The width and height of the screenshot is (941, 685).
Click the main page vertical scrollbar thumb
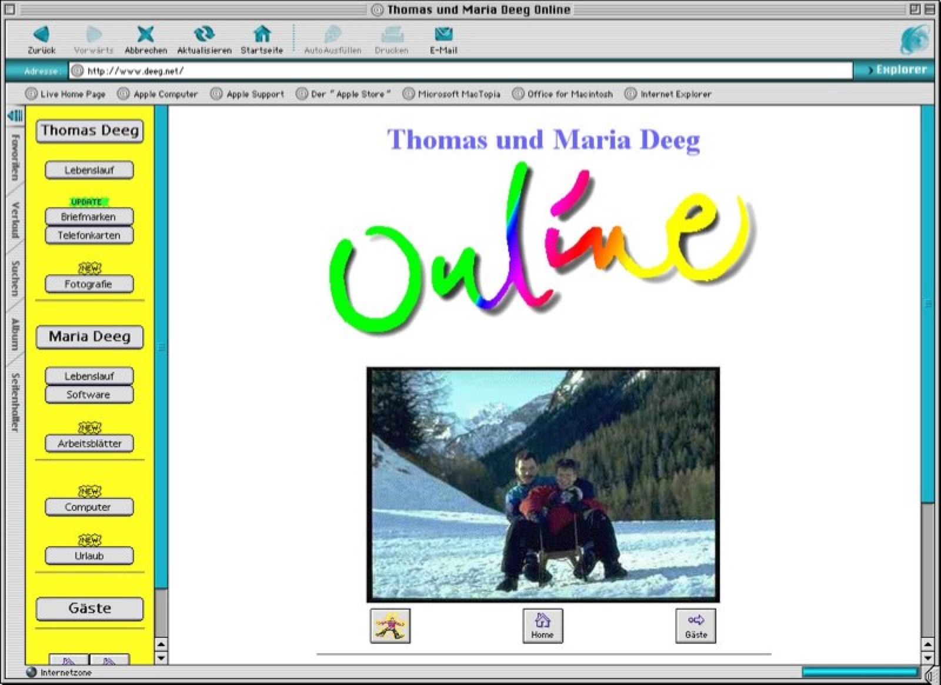(927, 303)
